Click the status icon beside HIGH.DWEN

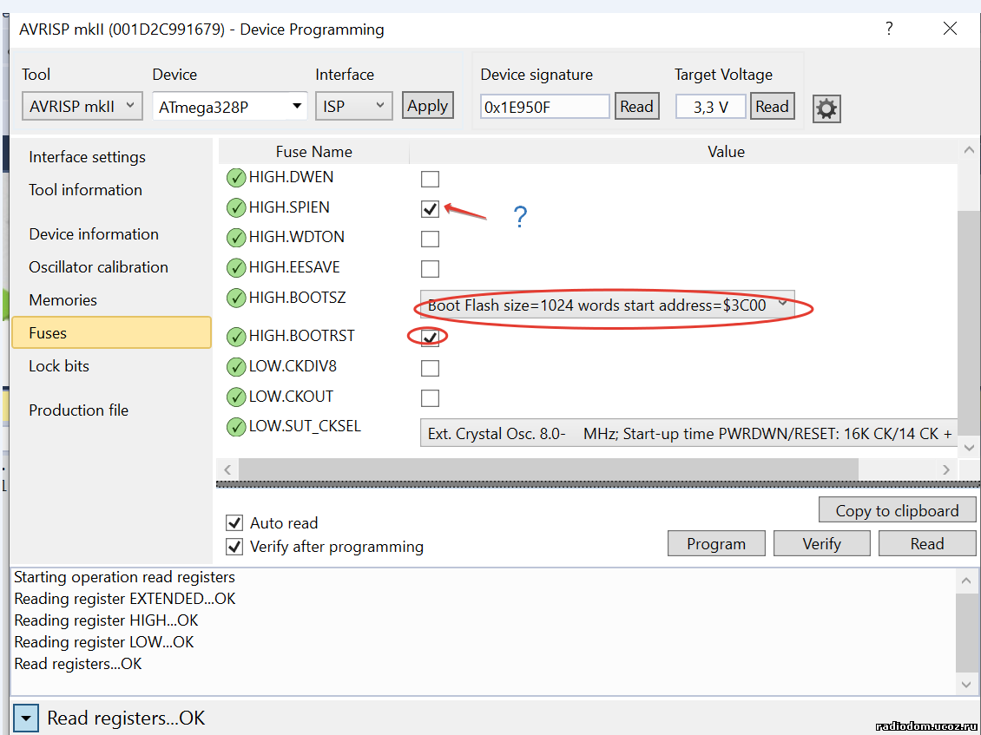236,178
